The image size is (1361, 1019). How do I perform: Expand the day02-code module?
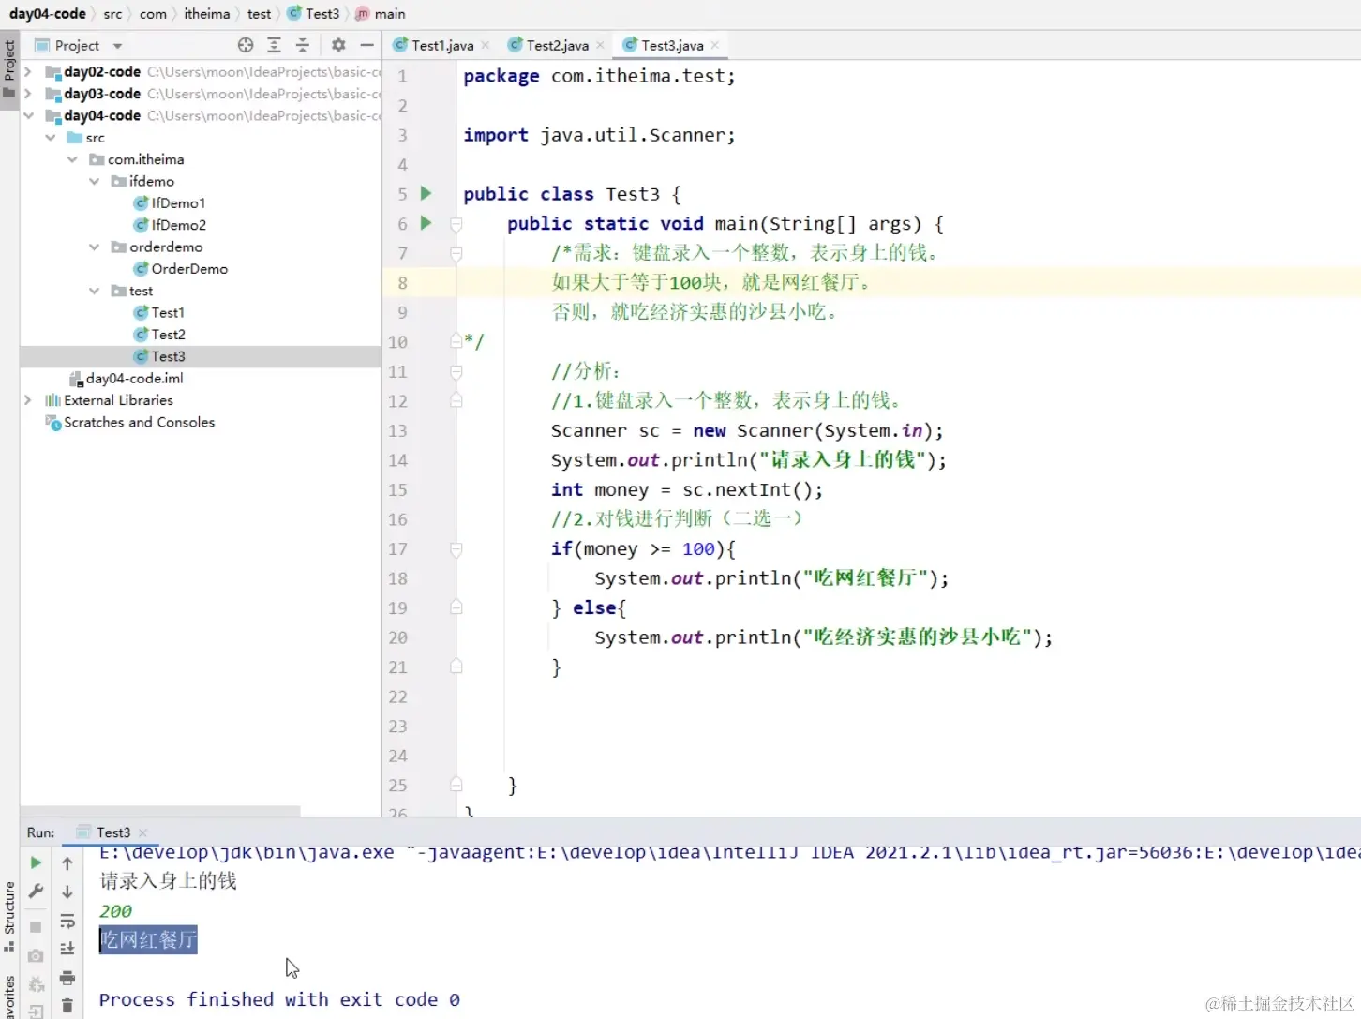coord(28,71)
